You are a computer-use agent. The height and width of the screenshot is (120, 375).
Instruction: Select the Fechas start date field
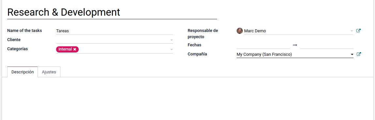point(263,45)
